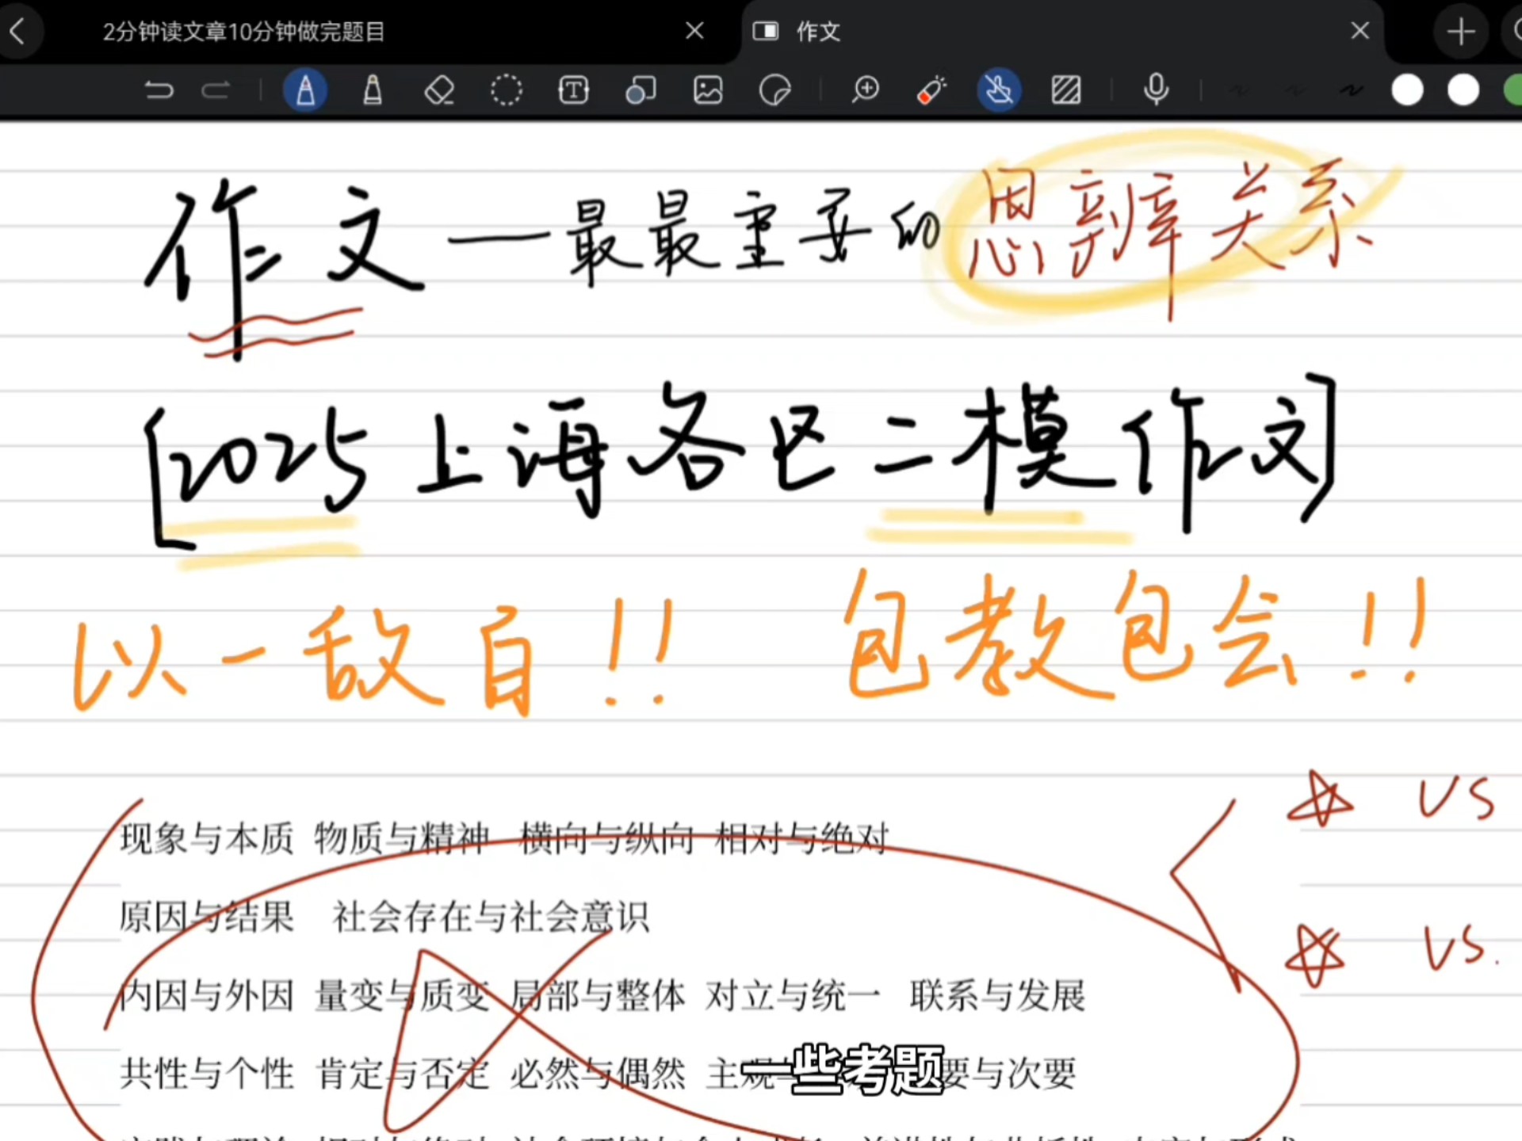Screen dimensions: 1522x1141
Task: Click the typed phrase 肯定与否定
Action: (402, 1074)
